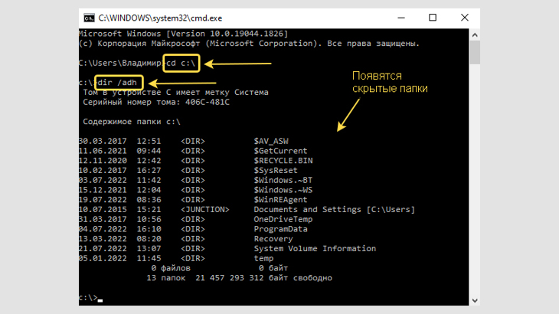Click the scrollbar up arrow
Screen dimensions: 559x314
pyautogui.click(x=475, y=34)
